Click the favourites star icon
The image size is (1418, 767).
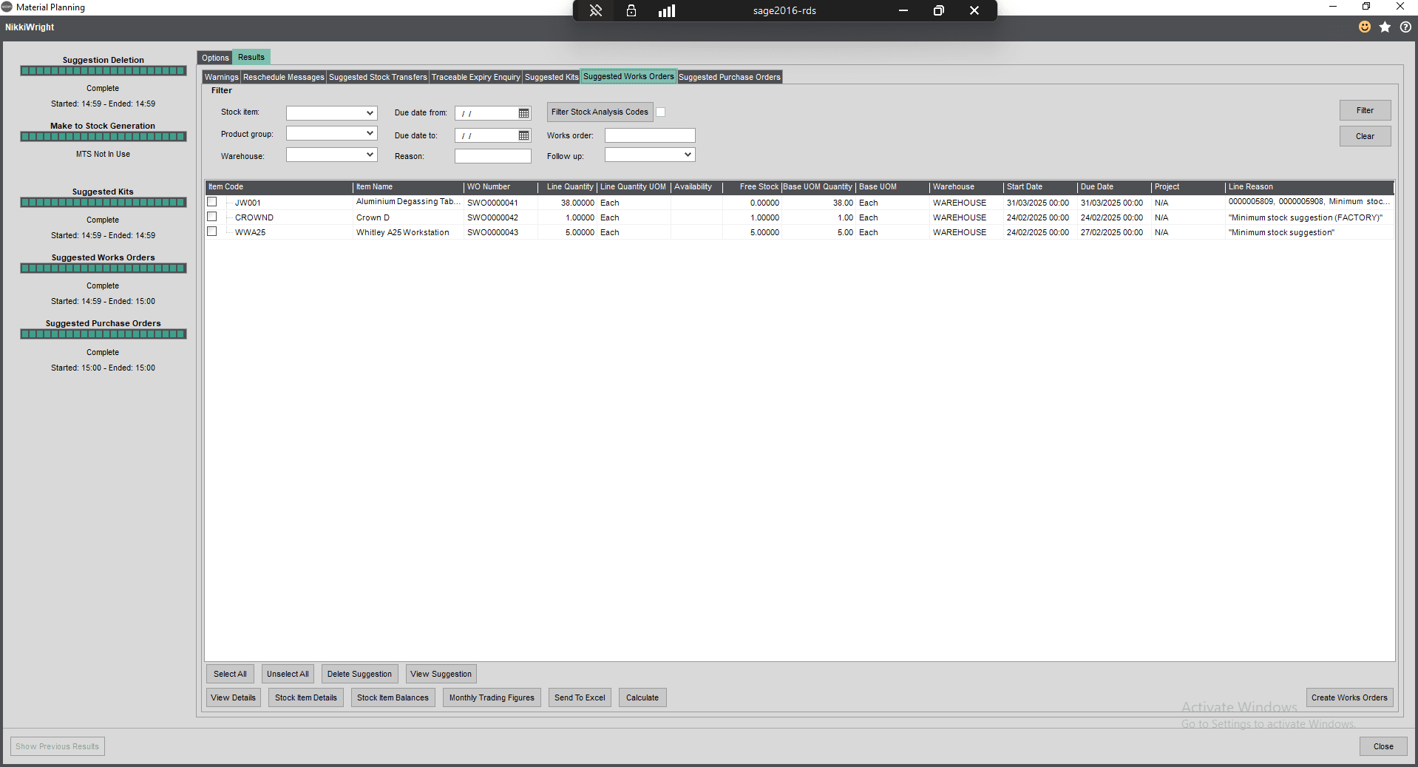point(1385,27)
